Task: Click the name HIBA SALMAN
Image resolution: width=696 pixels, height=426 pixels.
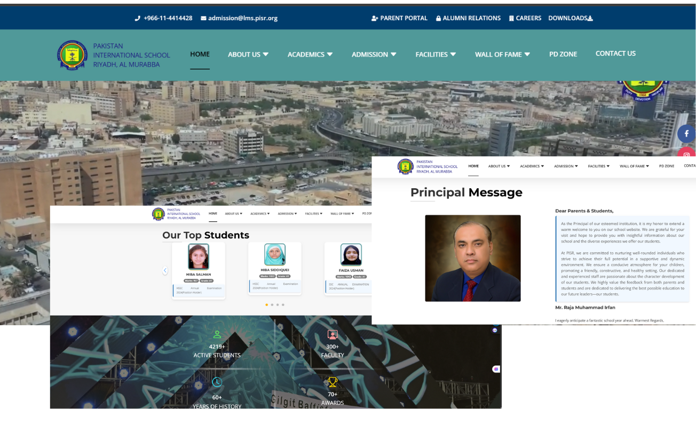Action: coord(199,275)
